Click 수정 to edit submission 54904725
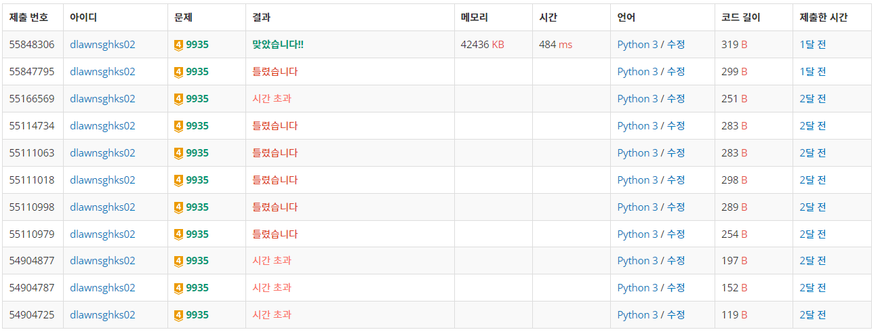Image resolution: width=880 pixels, height=332 pixels. pyautogui.click(x=676, y=315)
